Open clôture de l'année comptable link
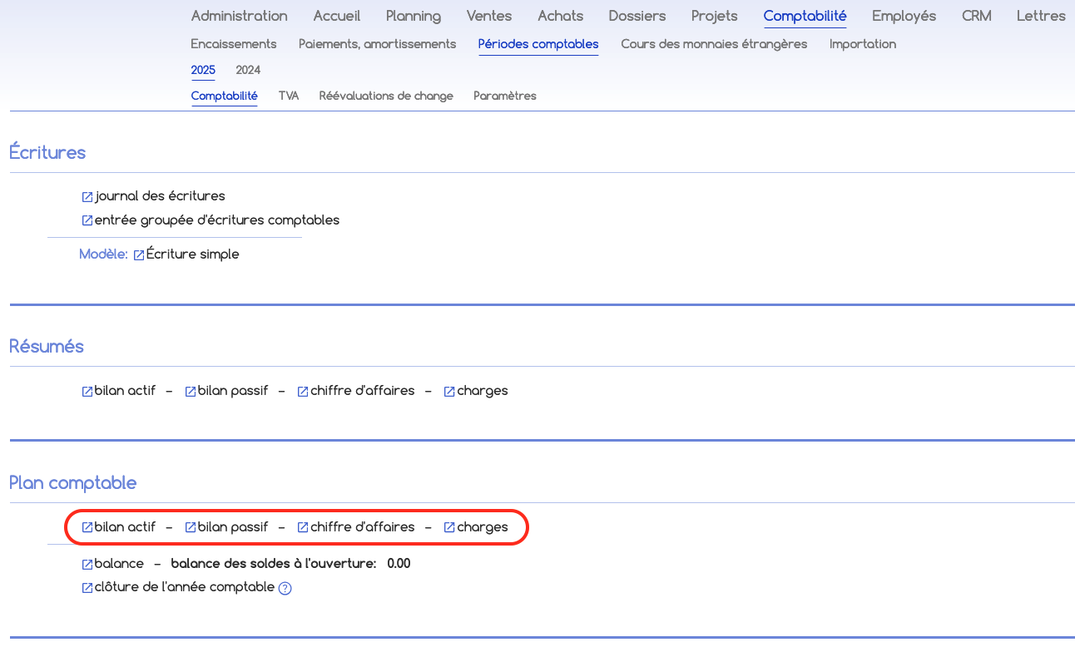This screenshot has height=647, width=1075. coord(185,587)
